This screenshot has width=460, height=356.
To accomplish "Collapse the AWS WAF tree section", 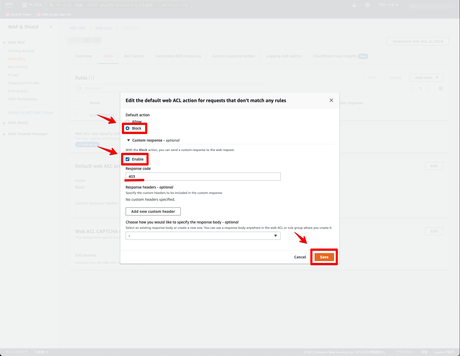I will coord(4,43).
